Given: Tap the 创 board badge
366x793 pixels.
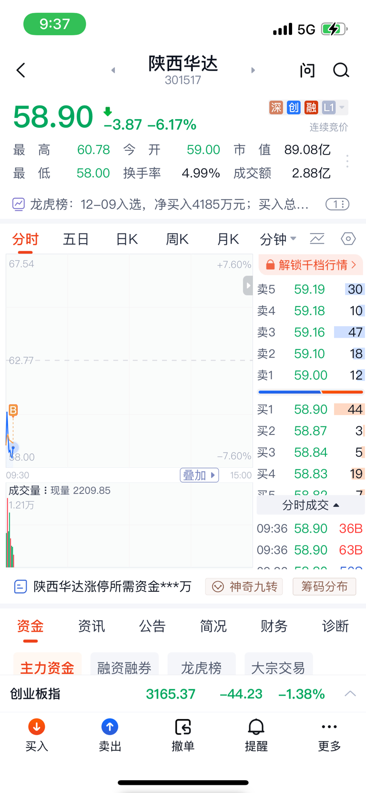Looking at the screenshot, I should (294, 108).
